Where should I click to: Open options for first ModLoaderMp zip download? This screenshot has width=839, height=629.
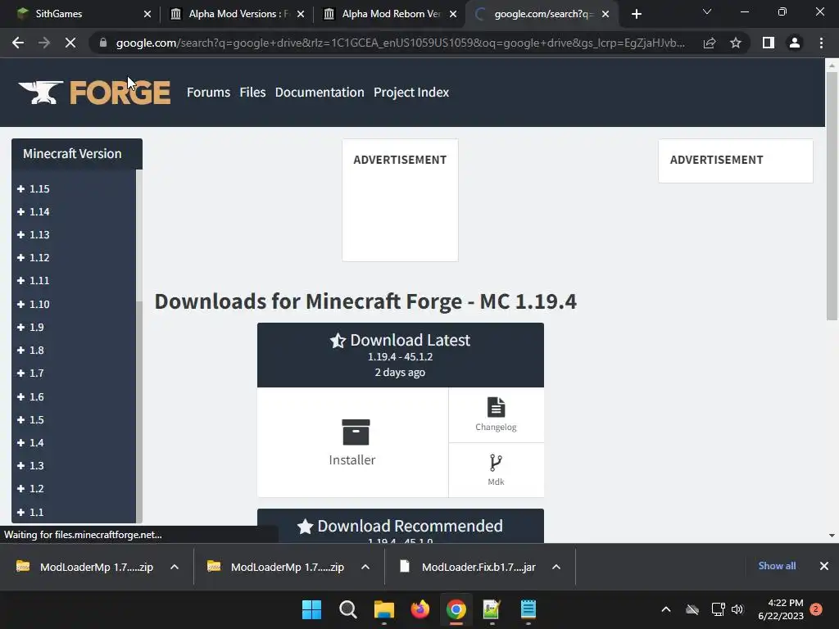pos(175,567)
